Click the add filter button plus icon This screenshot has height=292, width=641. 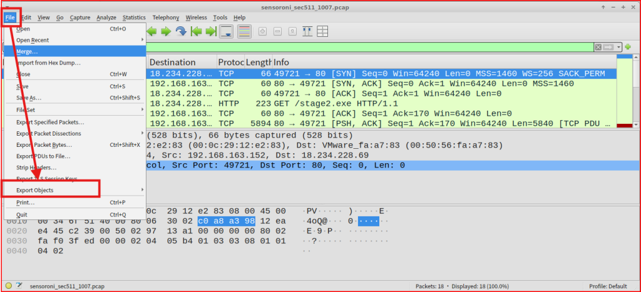[627, 47]
